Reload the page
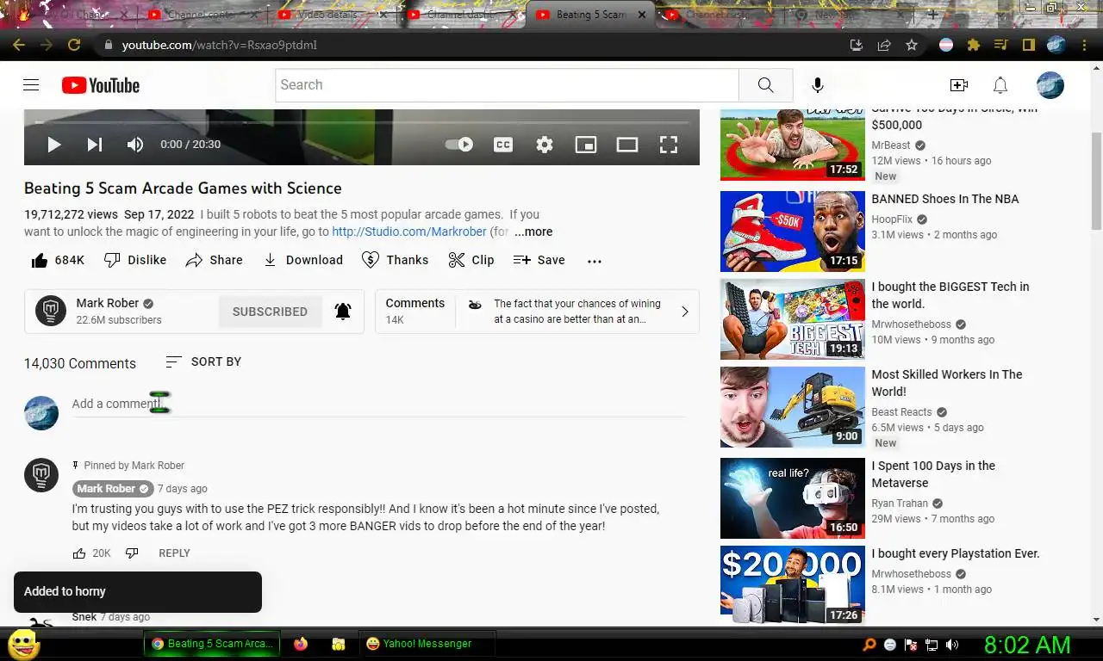 [x=74, y=45]
